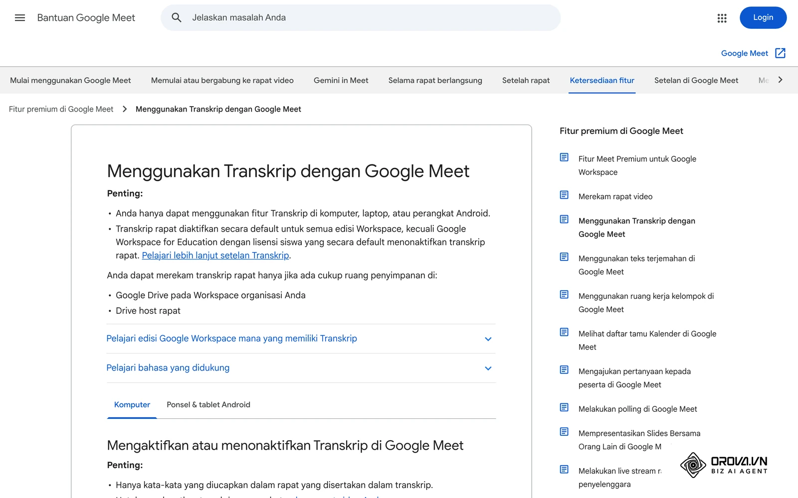Expand Pelajari edisi Google Workspace section
This screenshot has height=498, width=798.
(x=301, y=339)
